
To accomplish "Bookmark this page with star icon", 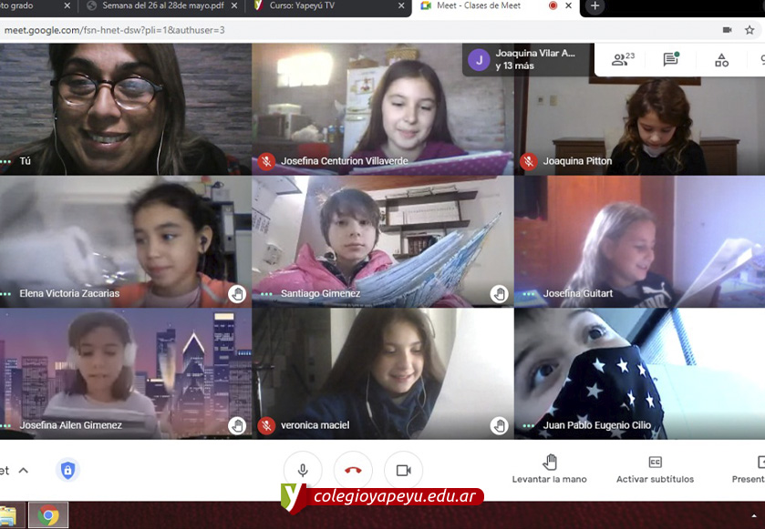I will [749, 30].
